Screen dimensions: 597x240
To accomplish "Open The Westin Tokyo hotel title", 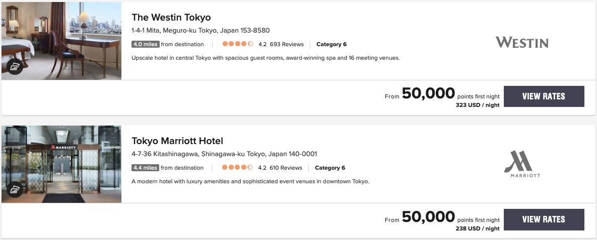I will click(171, 18).
